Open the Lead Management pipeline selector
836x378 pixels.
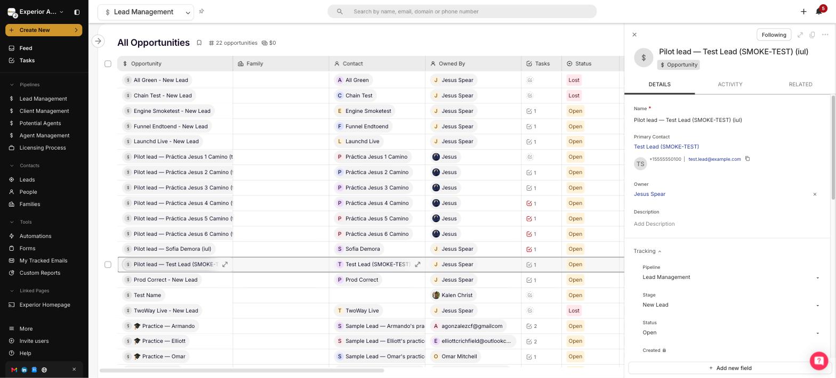pos(146,12)
